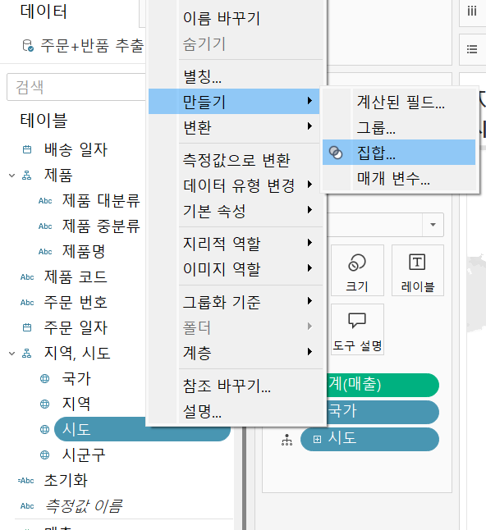
Task: Open 이미지 역할 submenu
Action: (x=234, y=269)
